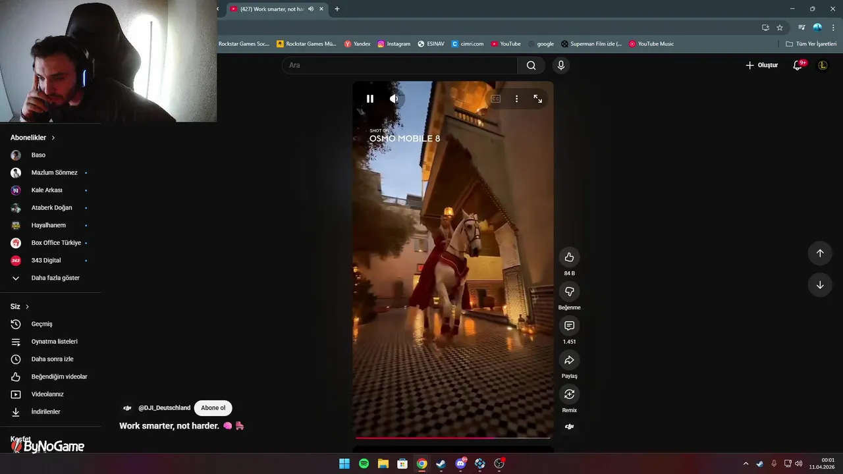Viewport: 843px width, 474px height.
Task: Expand the Abonelikler section
Action: pos(33,138)
